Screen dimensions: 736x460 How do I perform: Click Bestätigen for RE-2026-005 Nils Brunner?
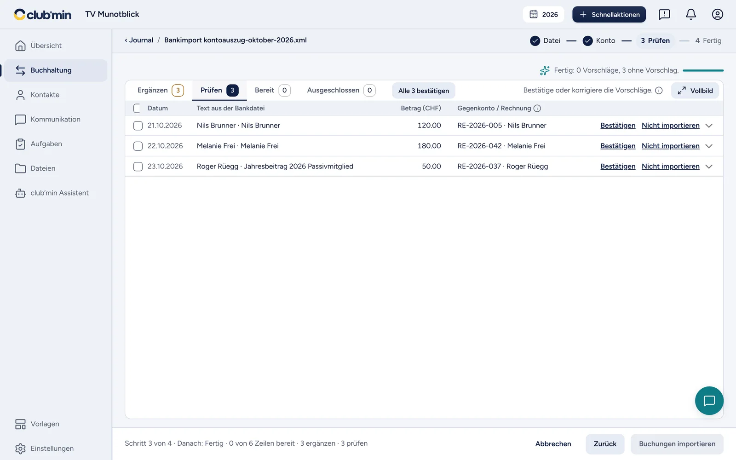[618, 126]
